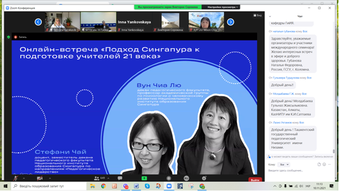
Task: Open the Вид view layout button
Action: (x=258, y=15)
